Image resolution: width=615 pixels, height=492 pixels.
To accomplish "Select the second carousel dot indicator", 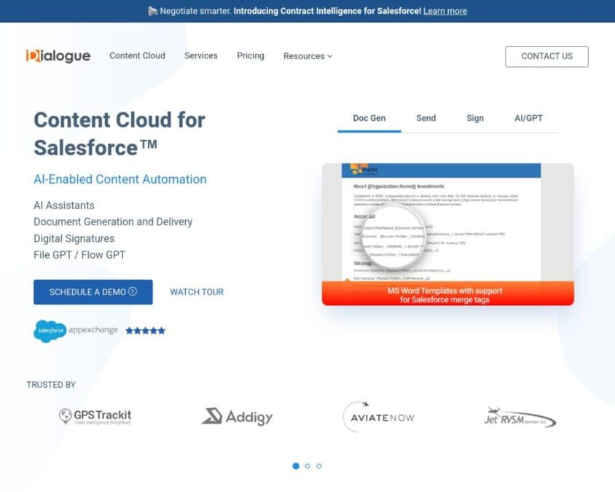I will coord(307,466).
